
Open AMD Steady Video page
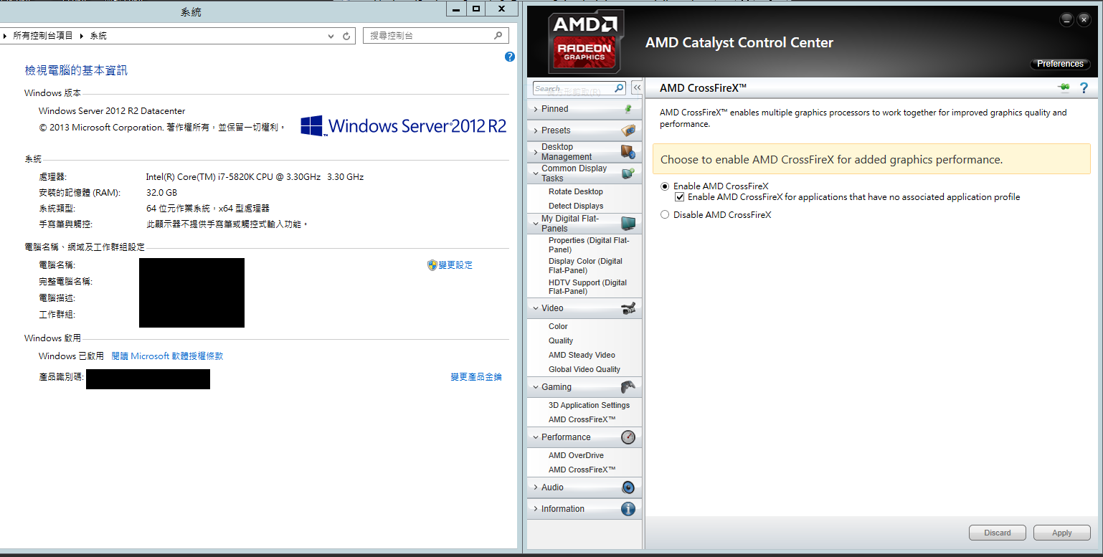tap(582, 355)
